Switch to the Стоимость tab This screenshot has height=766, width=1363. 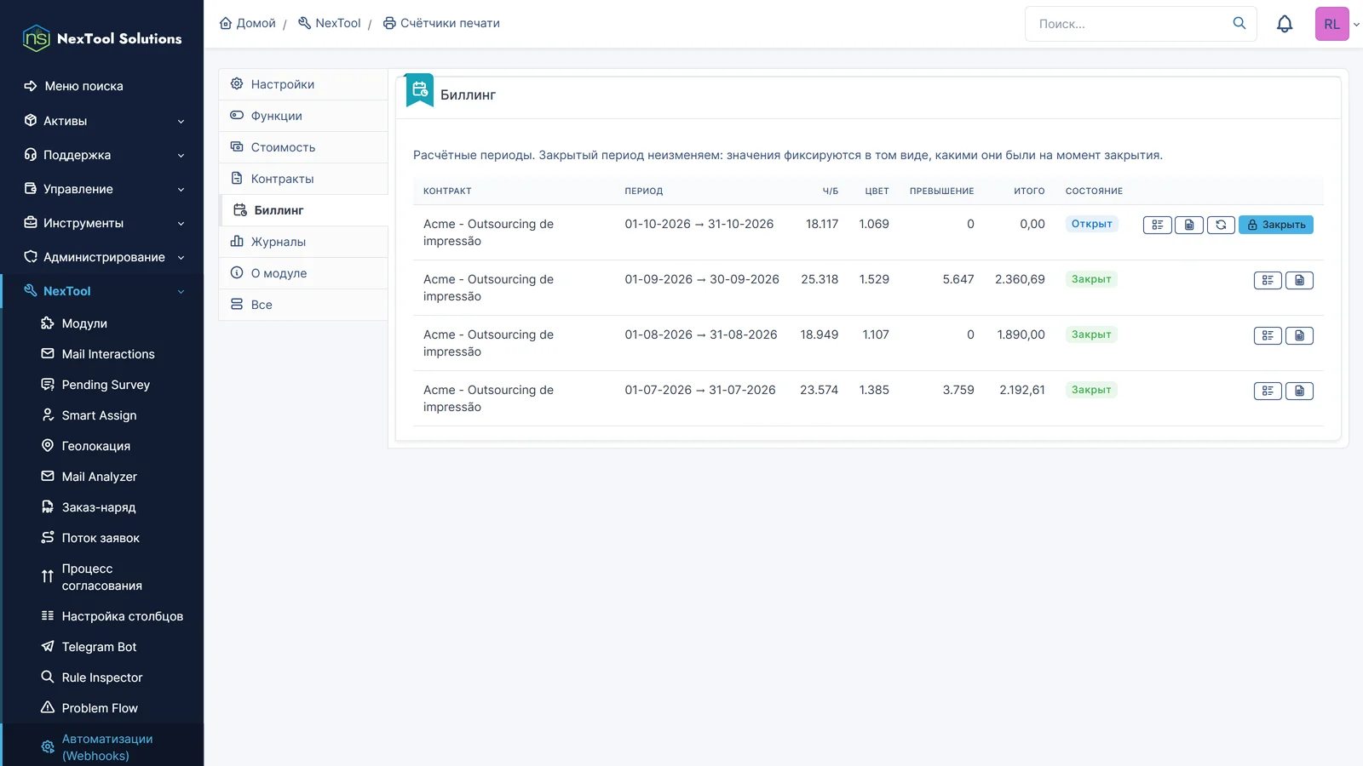303,147
